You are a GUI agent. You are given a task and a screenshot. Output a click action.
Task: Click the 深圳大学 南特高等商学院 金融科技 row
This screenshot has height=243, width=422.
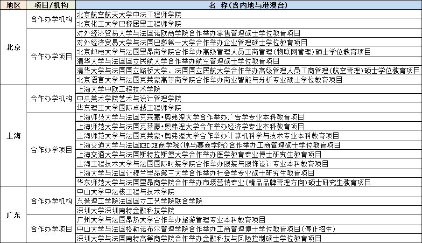(x=248, y=238)
